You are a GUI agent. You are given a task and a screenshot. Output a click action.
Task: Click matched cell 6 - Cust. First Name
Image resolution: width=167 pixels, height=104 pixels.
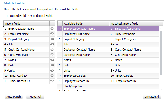134,55
